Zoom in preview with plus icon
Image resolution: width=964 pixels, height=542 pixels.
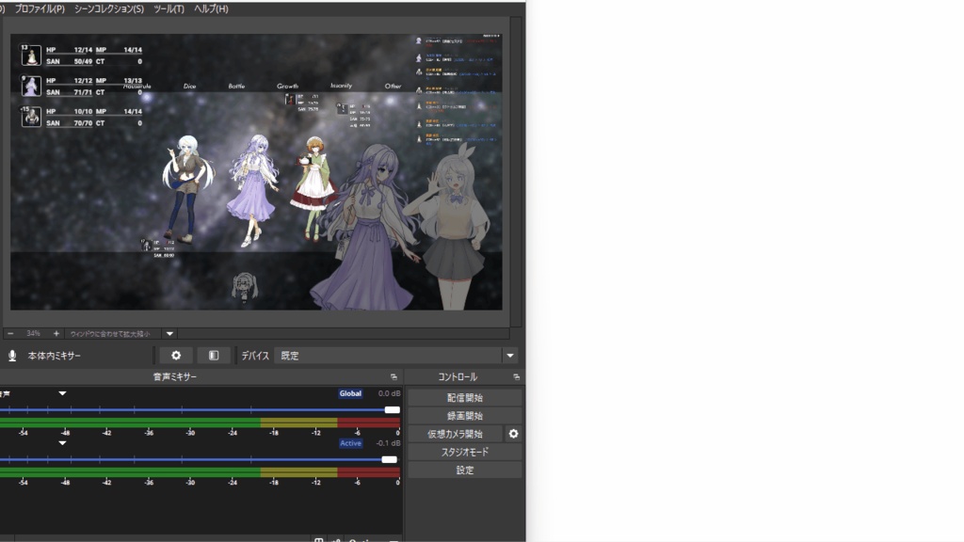pos(56,334)
